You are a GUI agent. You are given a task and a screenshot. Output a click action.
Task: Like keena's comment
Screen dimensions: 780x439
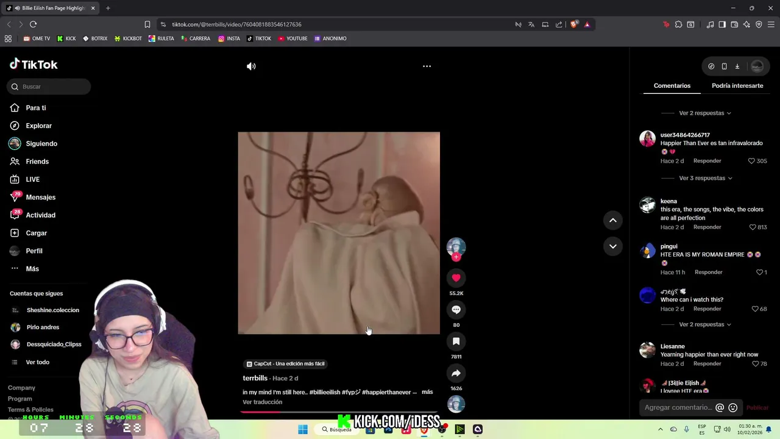coord(753,227)
